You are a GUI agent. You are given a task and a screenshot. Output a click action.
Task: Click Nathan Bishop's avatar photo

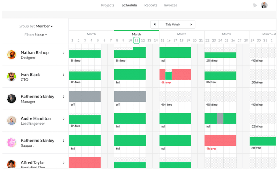coord(12,55)
